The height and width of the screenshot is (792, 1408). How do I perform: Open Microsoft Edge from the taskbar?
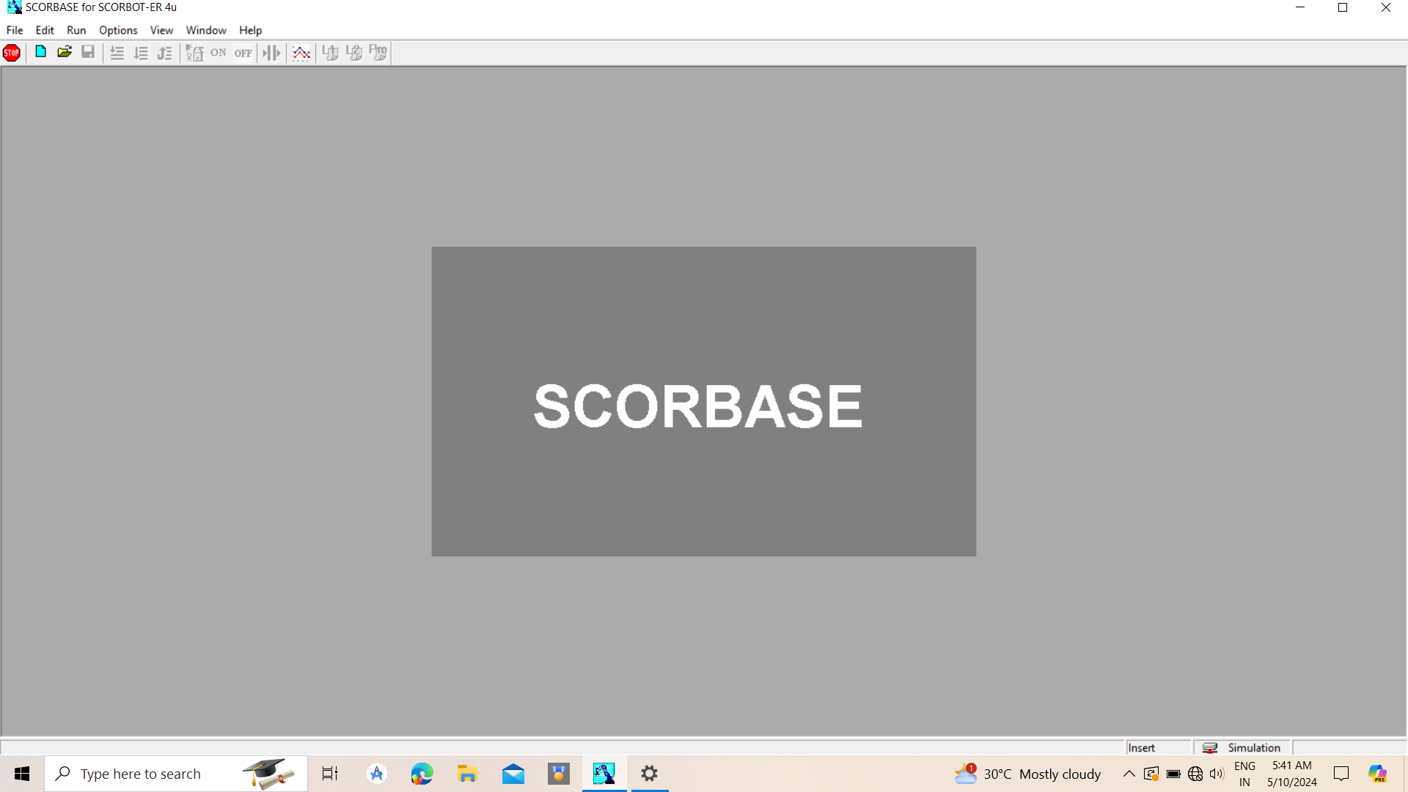pos(422,774)
